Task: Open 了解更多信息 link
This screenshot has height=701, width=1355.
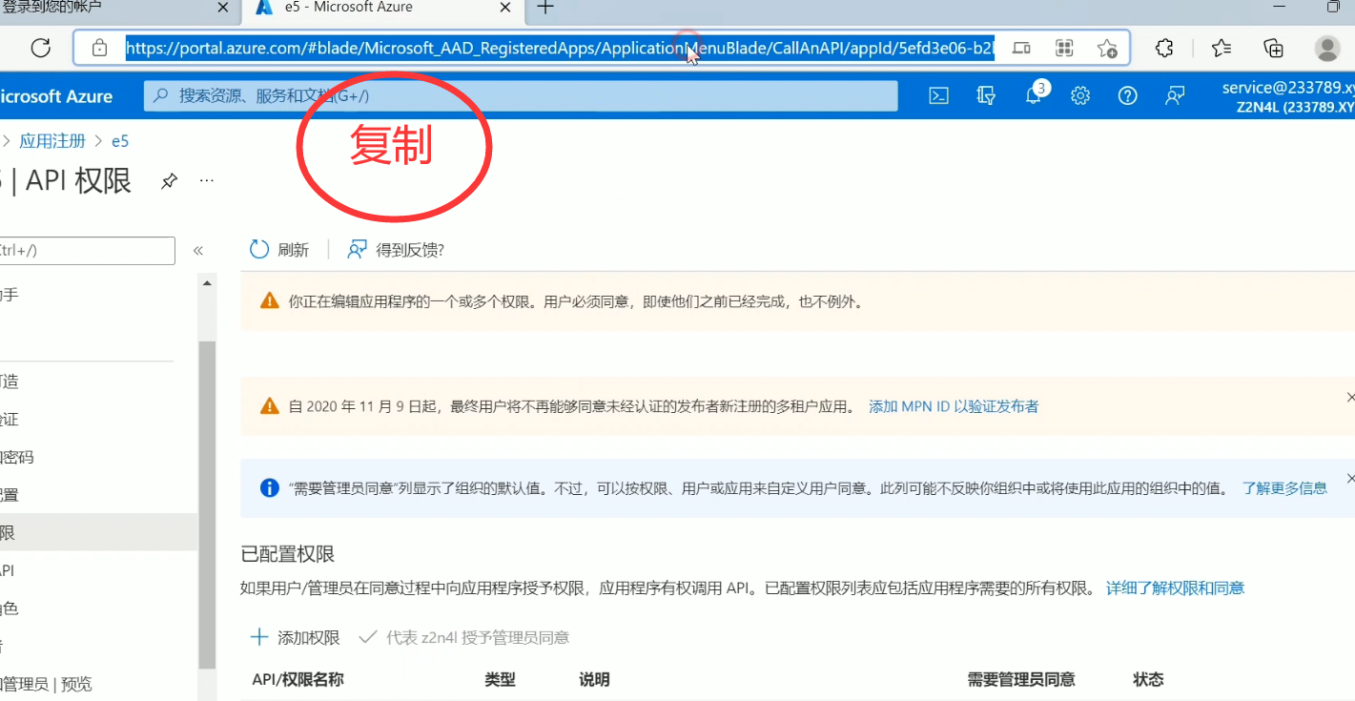Action: (1284, 487)
